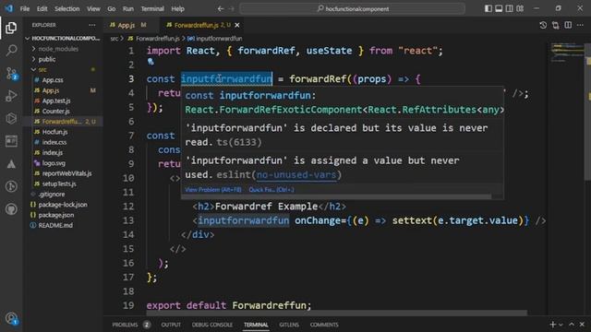Switch to the COMMENTS panel tab

(324, 325)
